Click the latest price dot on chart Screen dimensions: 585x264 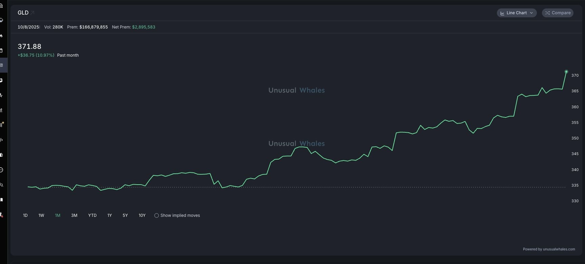(x=566, y=72)
